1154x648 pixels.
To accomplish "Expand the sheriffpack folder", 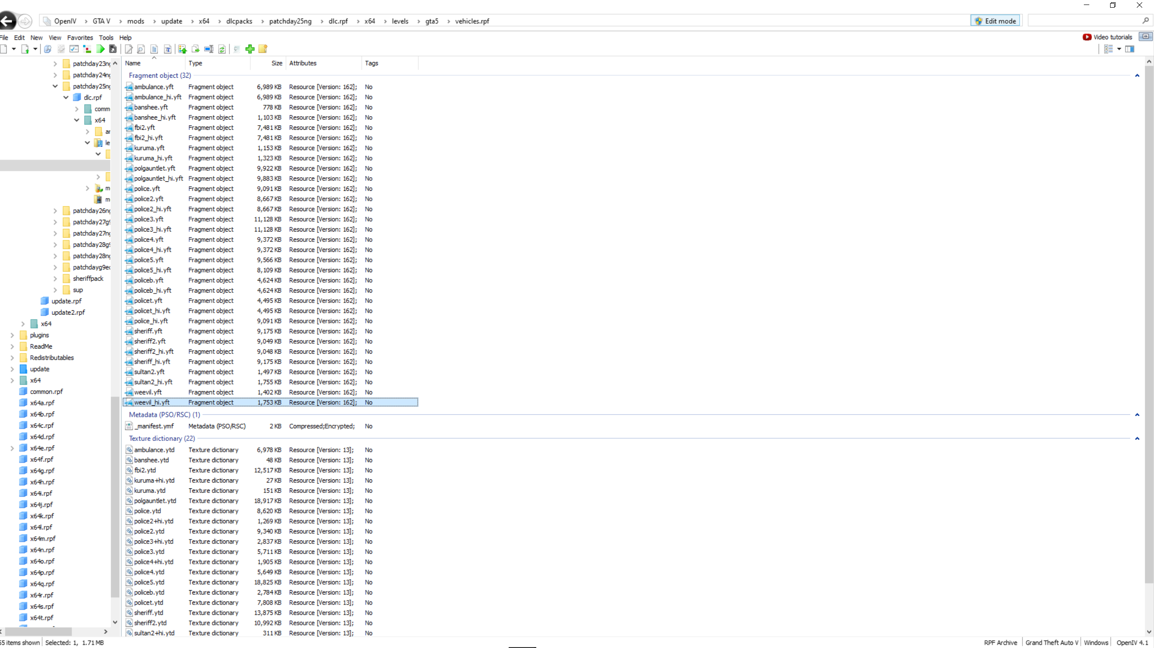I will click(55, 279).
